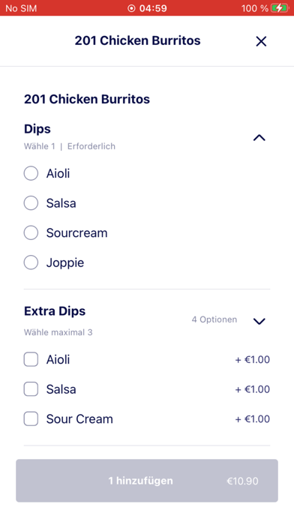Select the Aioli dip radio button

click(31, 173)
